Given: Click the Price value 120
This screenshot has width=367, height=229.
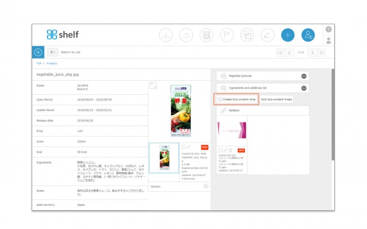Looking at the screenshot, I should tap(80, 131).
